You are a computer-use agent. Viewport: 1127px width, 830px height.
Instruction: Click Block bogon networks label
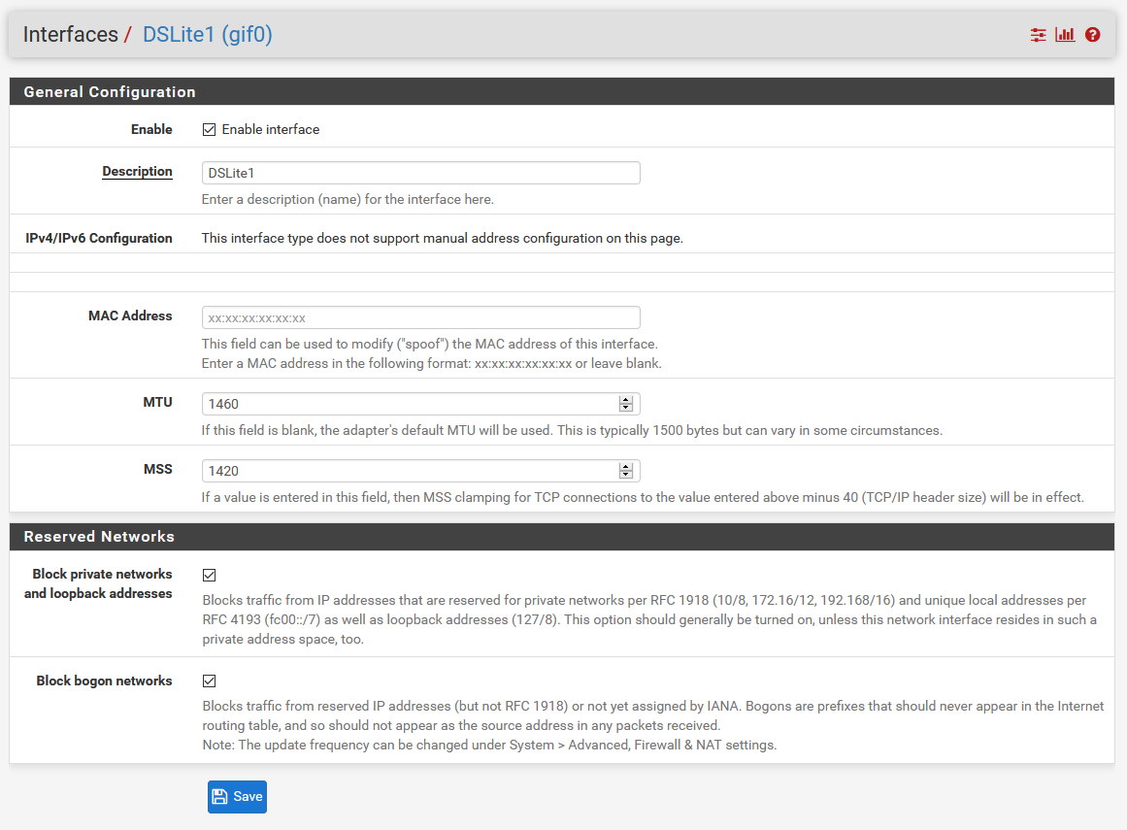104,681
